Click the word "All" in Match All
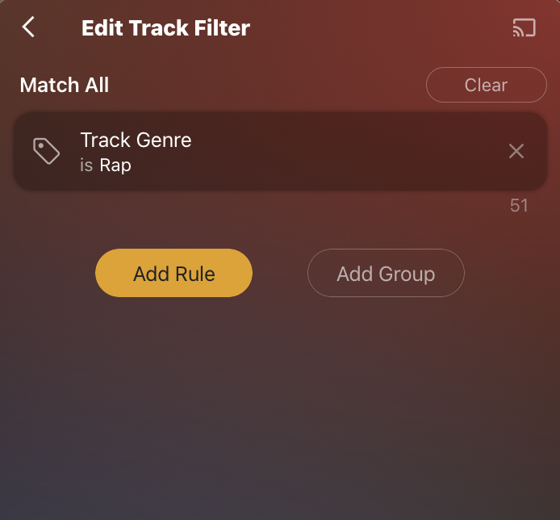The width and height of the screenshot is (560, 520). point(94,85)
